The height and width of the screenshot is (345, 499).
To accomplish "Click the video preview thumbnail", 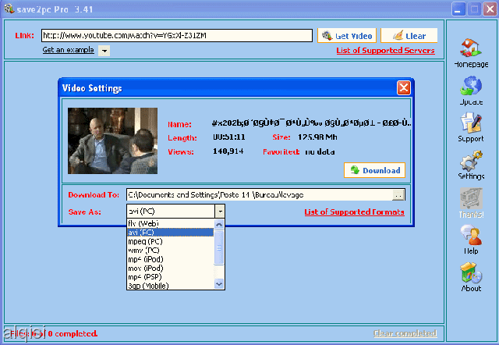I will coord(112,140).
